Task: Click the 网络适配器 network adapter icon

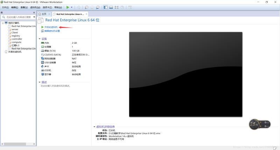Action: tap(43, 58)
